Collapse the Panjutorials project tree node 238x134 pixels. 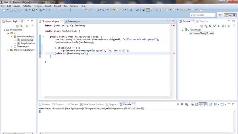pyautogui.click(x=4, y=30)
